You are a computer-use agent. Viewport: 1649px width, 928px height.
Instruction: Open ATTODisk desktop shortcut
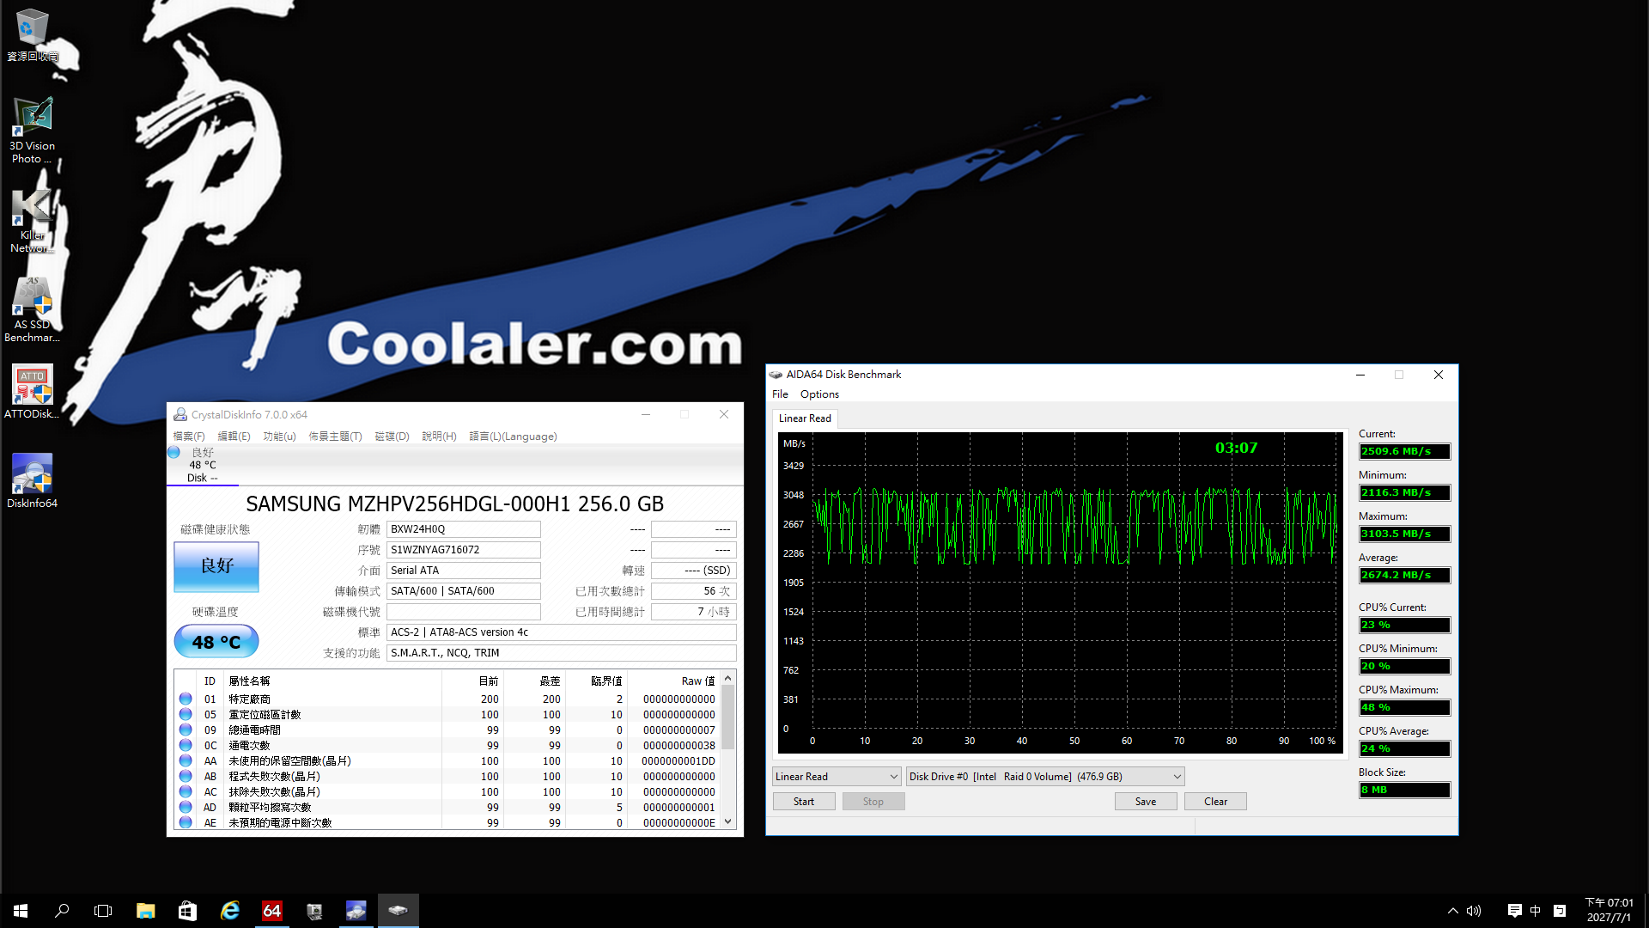pyautogui.click(x=32, y=392)
